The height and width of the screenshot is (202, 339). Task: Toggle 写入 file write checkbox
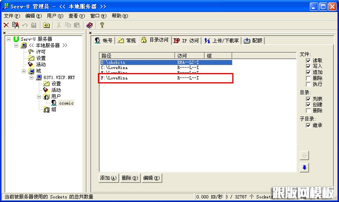308,66
